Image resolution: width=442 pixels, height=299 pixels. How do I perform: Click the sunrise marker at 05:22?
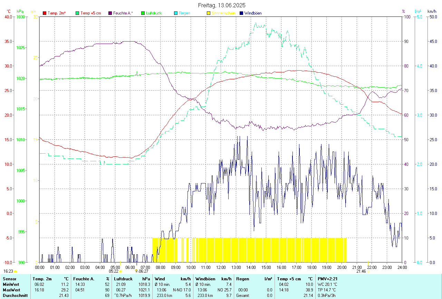120,271
